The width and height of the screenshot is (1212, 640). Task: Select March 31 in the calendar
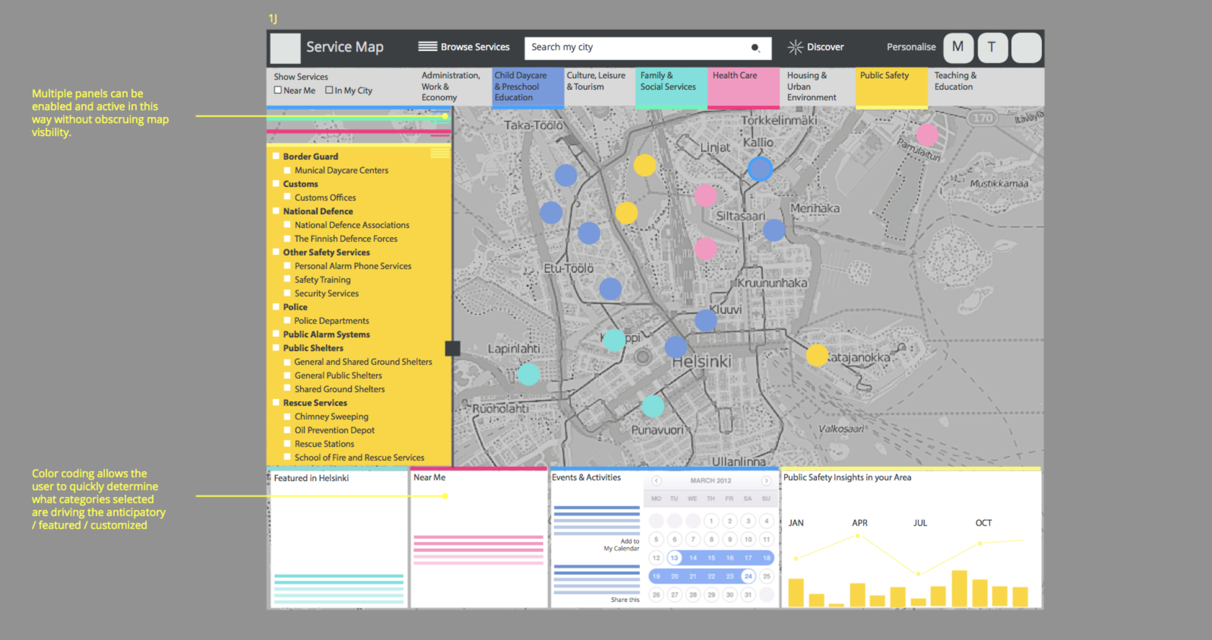pyautogui.click(x=748, y=594)
